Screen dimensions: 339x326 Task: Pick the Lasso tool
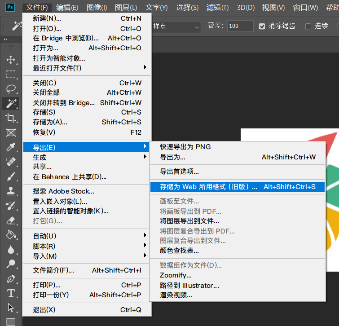pos(11,89)
